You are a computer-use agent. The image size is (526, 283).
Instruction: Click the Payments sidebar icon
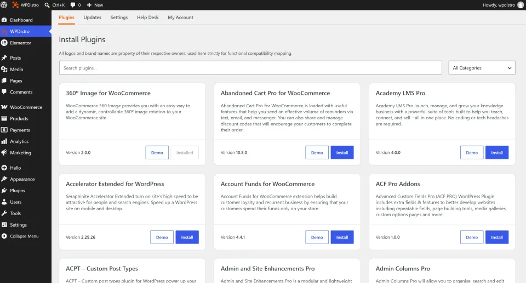(x=4, y=130)
